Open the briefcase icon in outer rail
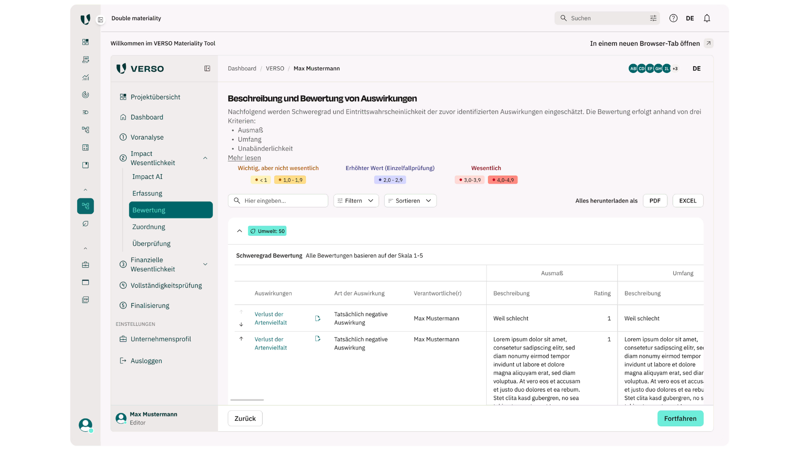 point(85,265)
